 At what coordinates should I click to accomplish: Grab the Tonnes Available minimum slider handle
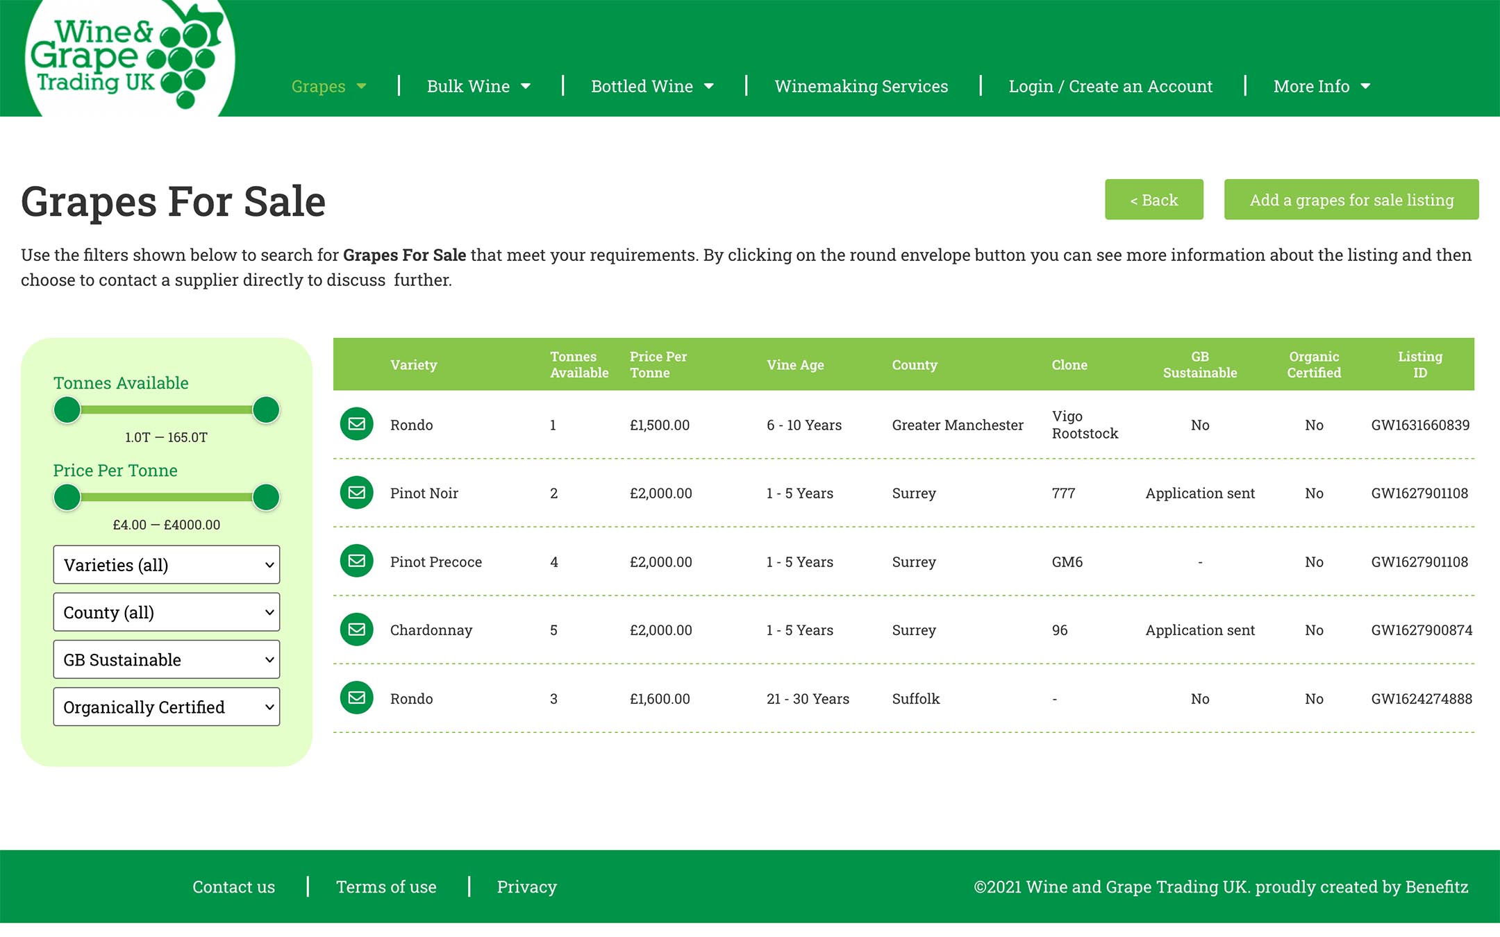click(67, 410)
